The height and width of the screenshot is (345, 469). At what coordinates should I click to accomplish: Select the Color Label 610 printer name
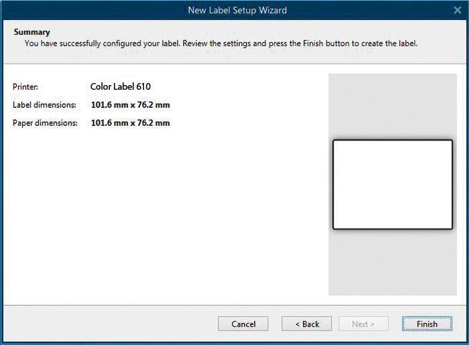coord(121,86)
